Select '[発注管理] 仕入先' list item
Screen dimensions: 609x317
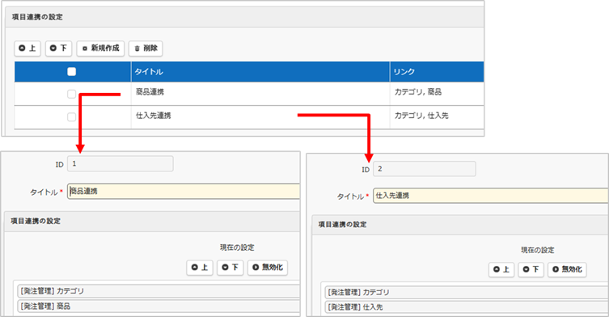click(x=467, y=307)
